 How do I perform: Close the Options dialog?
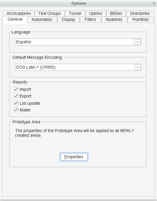pyautogui.click(x=154, y=4)
